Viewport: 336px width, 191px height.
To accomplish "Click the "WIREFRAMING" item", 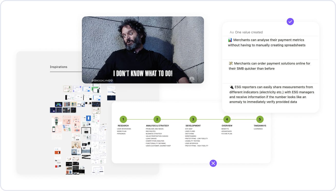I will pos(190,136).
